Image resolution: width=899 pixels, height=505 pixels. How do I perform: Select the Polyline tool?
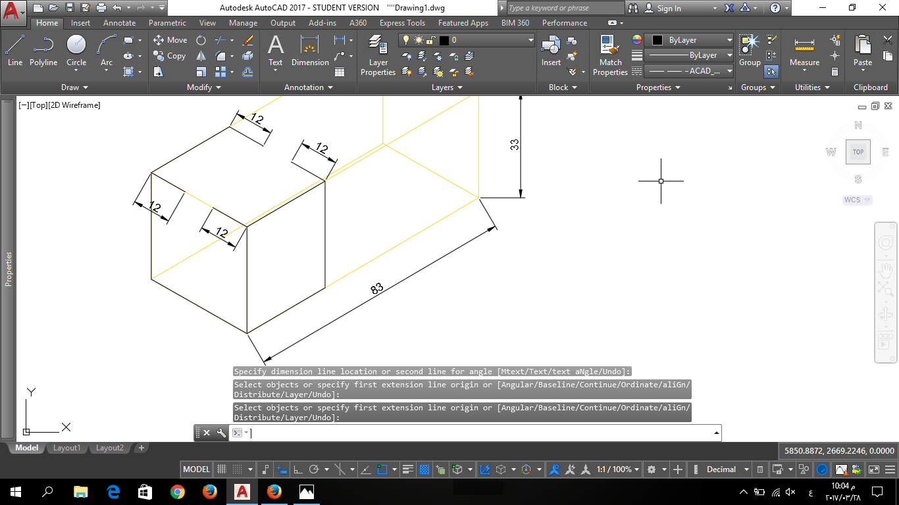pyautogui.click(x=43, y=51)
